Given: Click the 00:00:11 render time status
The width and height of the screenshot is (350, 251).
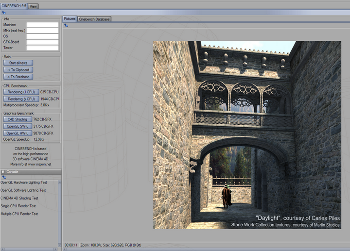Looking at the screenshot, I should [71, 245].
